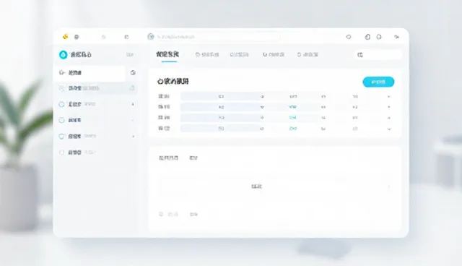
Task: Toggle the small checkbox in the lower panel's bottom row
Action: pos(161,214)
